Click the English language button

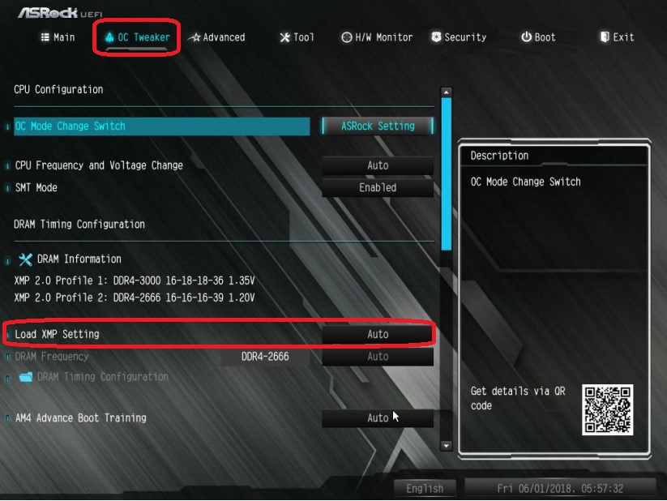425,488
